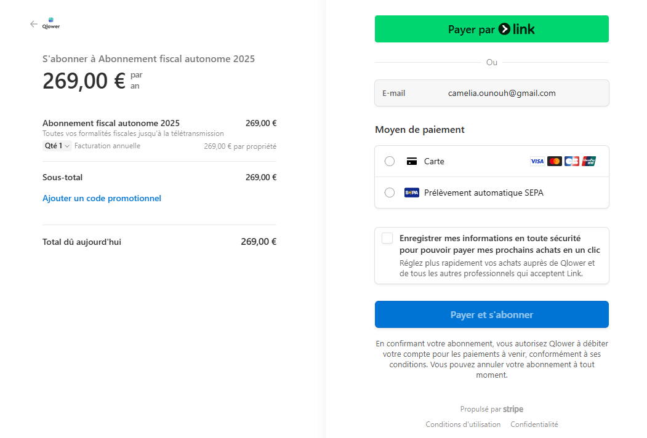Viewport: 647px width, 438px height.
Task: Open Conditions d'utilisation link
Action: [x=463, y=424]
